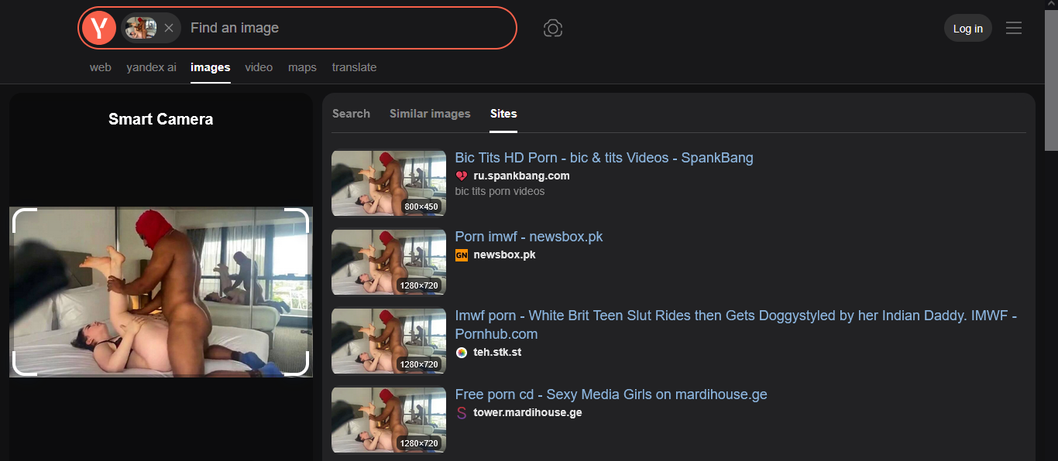Open the newsbox.pk domain link
The image size is (1058, 461).
point(504,255)
